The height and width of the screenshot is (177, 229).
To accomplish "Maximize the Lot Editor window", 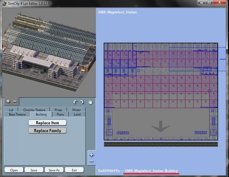I will [x=209, y=3].
